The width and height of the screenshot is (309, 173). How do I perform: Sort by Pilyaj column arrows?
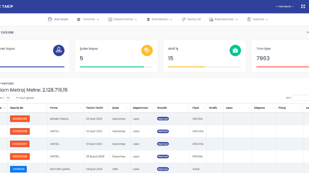[x=301, y=108]
